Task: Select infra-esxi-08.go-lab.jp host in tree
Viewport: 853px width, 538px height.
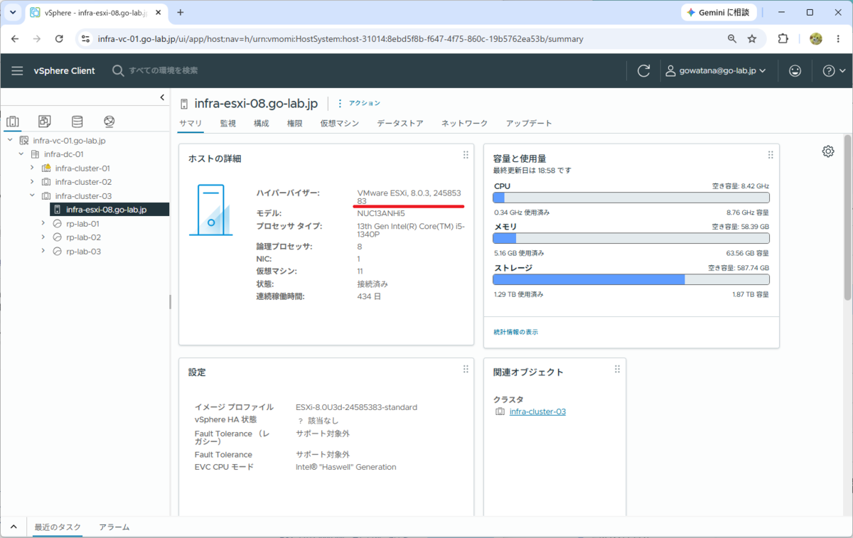Action: click(106, 210)
